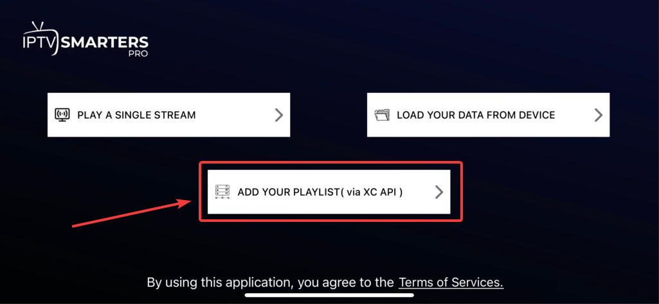The width and height of the screenshot is (659, 304).
Task: Open the chevron on Play a Single Stream
Action: coord(278,115)
